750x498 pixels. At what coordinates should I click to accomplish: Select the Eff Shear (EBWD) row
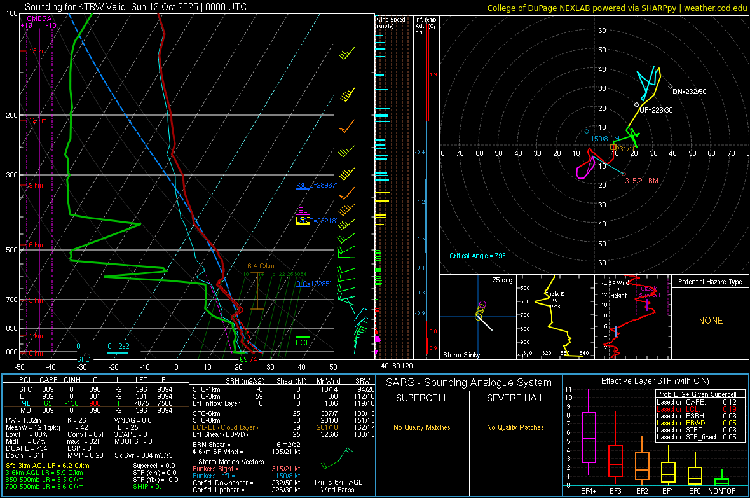click(283, 434)
